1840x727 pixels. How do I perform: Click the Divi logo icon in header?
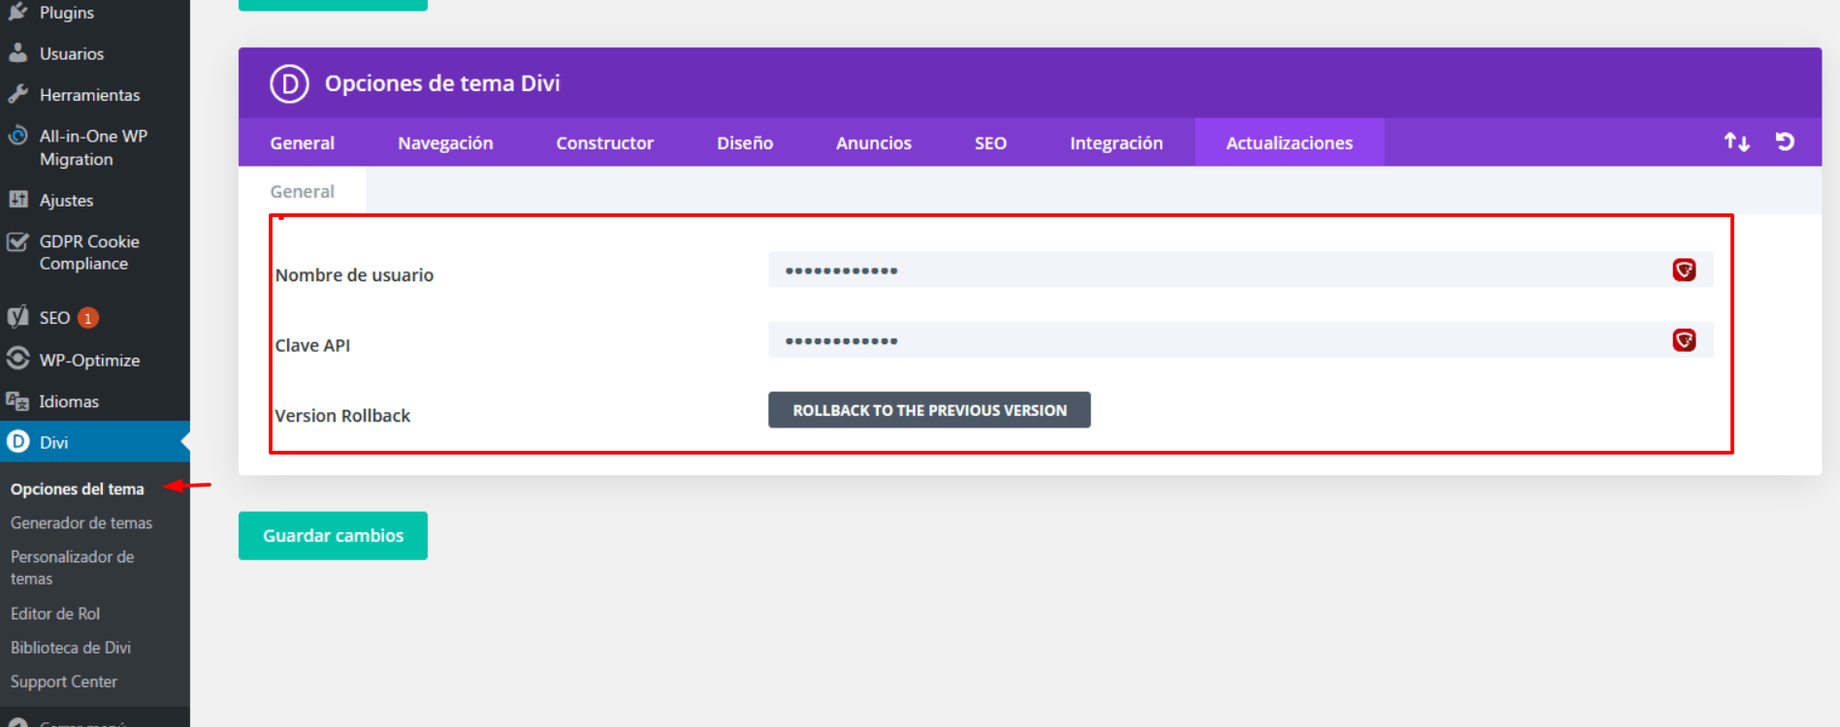coord(289,83)
